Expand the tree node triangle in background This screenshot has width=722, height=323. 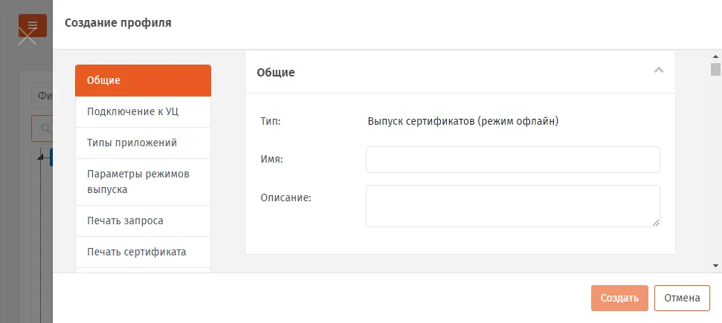click(40, 157)
